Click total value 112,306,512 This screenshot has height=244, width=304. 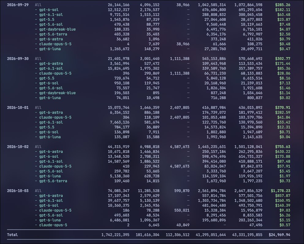[177, 235]
